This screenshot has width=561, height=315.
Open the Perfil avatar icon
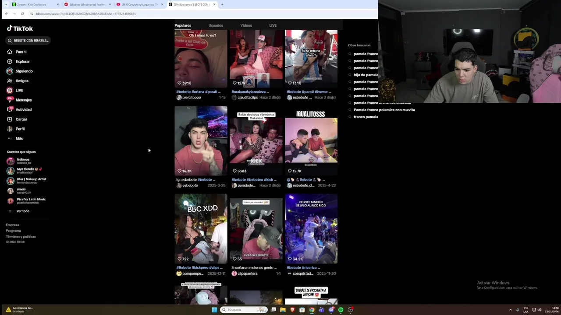pos(10,129)
